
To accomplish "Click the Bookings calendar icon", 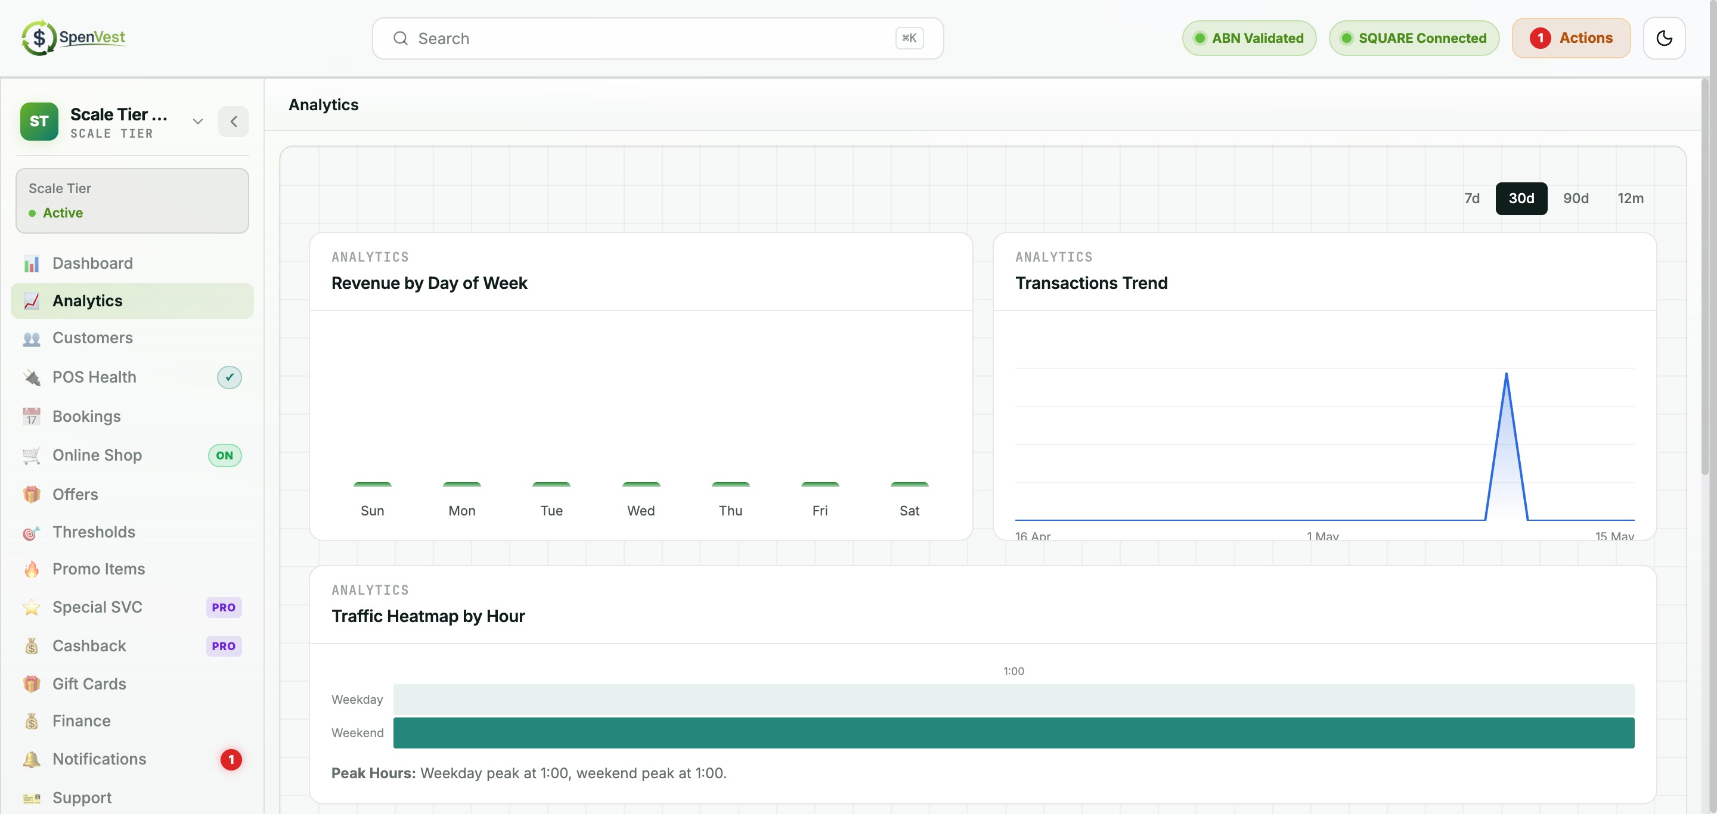I will pos(32,417).
